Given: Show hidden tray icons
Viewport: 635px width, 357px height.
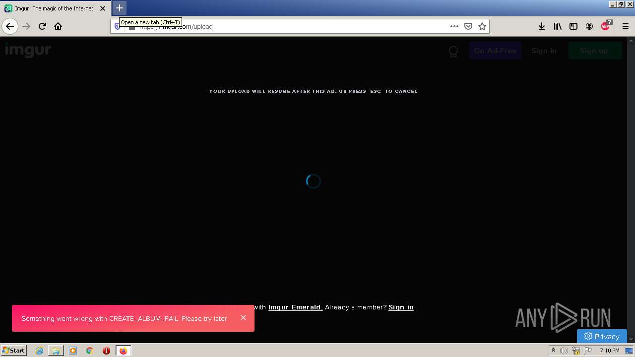Looking at the screenshot, I should 553,351.
